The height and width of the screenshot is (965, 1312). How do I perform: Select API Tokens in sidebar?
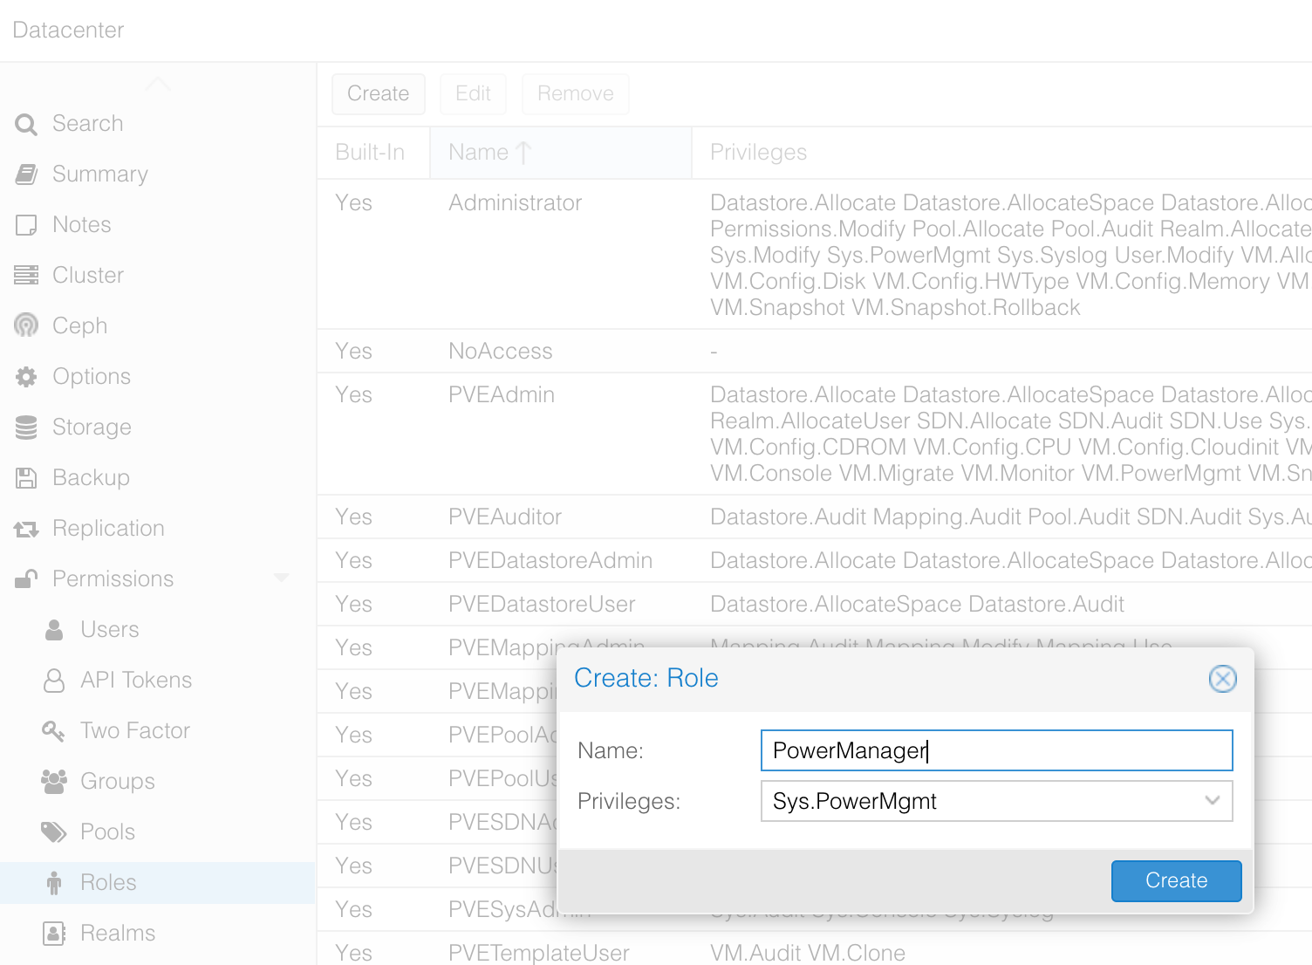(135, 681)
